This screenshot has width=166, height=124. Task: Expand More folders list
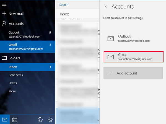tap(12, 91)
